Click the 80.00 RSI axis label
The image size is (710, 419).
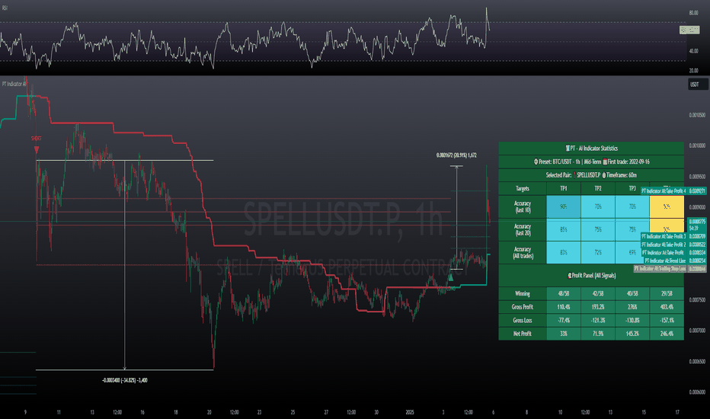tap(693, 13)
